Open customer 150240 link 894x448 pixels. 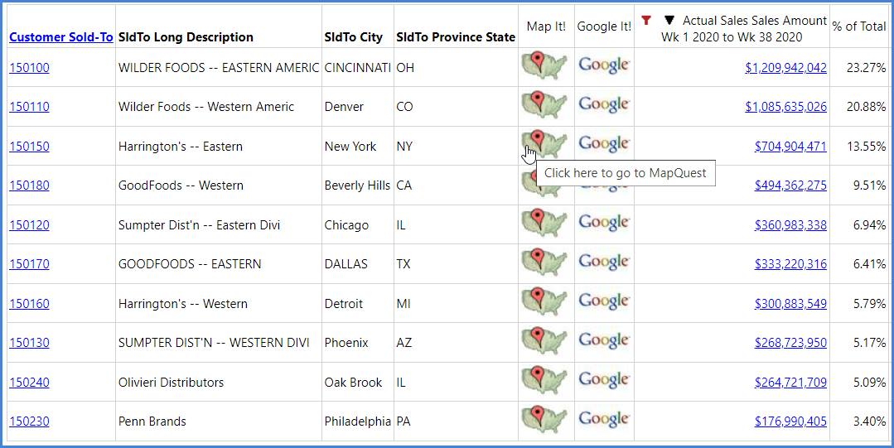click(x=29, y=382)
